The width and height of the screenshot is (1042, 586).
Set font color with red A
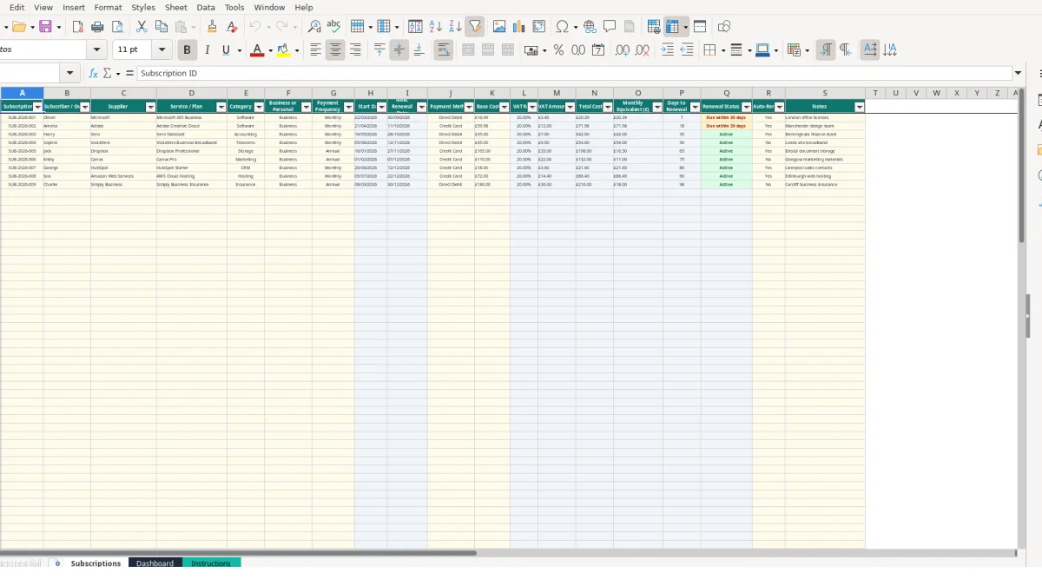(x=256, y=50)
